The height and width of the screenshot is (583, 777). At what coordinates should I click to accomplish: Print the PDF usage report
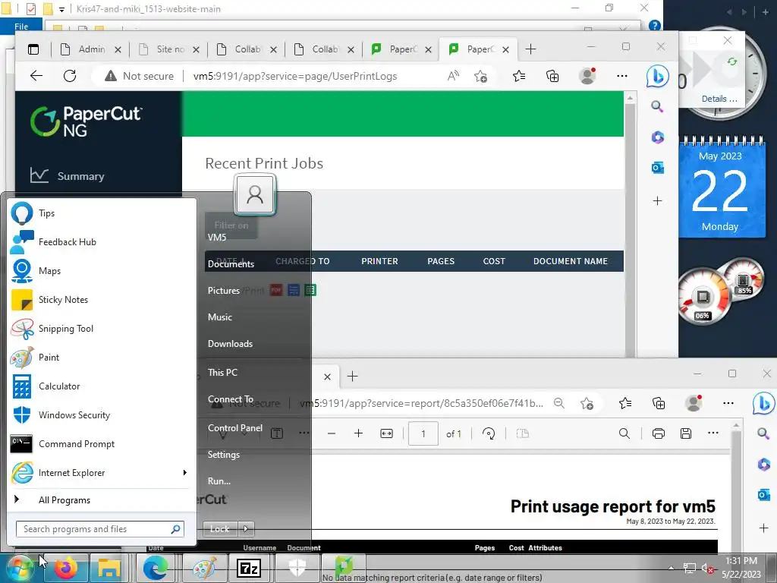[x=658, y=433]
